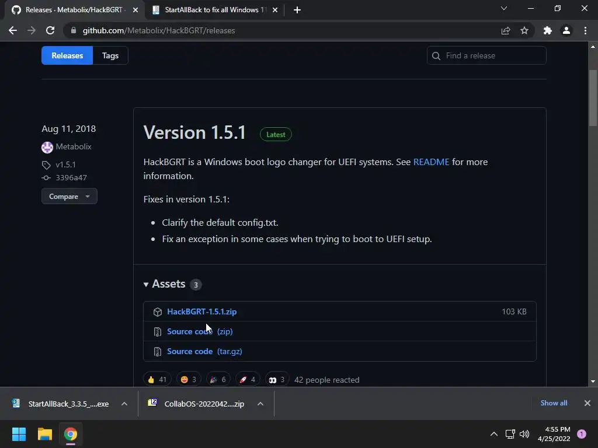
Task: Go back using the browser back arrow
Action: tap(13, 30)
